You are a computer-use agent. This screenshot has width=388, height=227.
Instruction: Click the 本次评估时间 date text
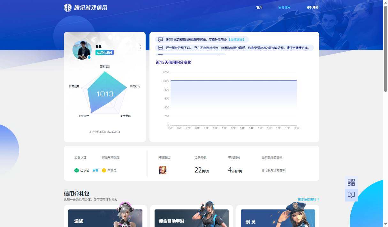click(105, 132)
